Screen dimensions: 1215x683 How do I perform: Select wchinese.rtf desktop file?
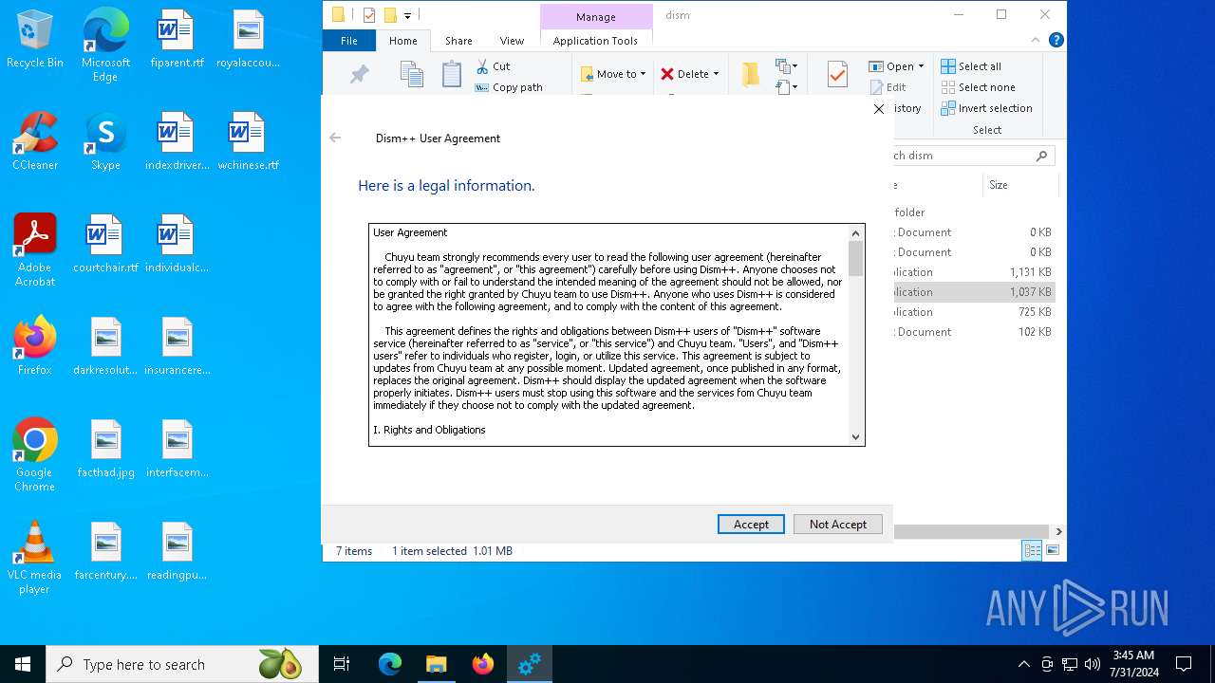click(248, 141)
